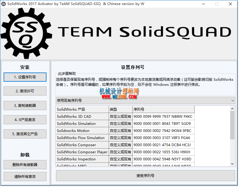Click '清除所有激活' button
The image size is (239, 187).
[x=25, y=177]
